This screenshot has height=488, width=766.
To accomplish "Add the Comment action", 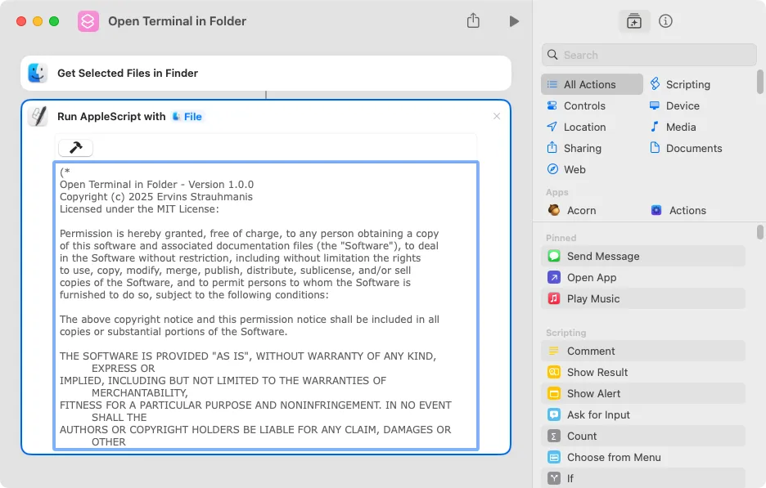I will point(643,351).
